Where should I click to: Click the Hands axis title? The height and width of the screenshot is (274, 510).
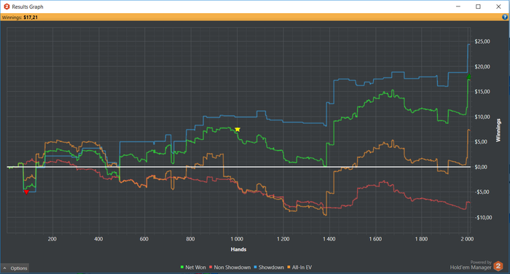click(x=238, y=249)
